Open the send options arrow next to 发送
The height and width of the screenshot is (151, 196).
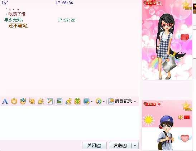(135, 146)
